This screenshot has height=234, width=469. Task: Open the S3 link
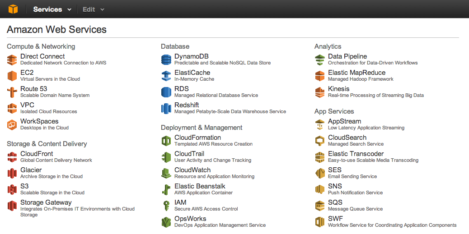24,186
